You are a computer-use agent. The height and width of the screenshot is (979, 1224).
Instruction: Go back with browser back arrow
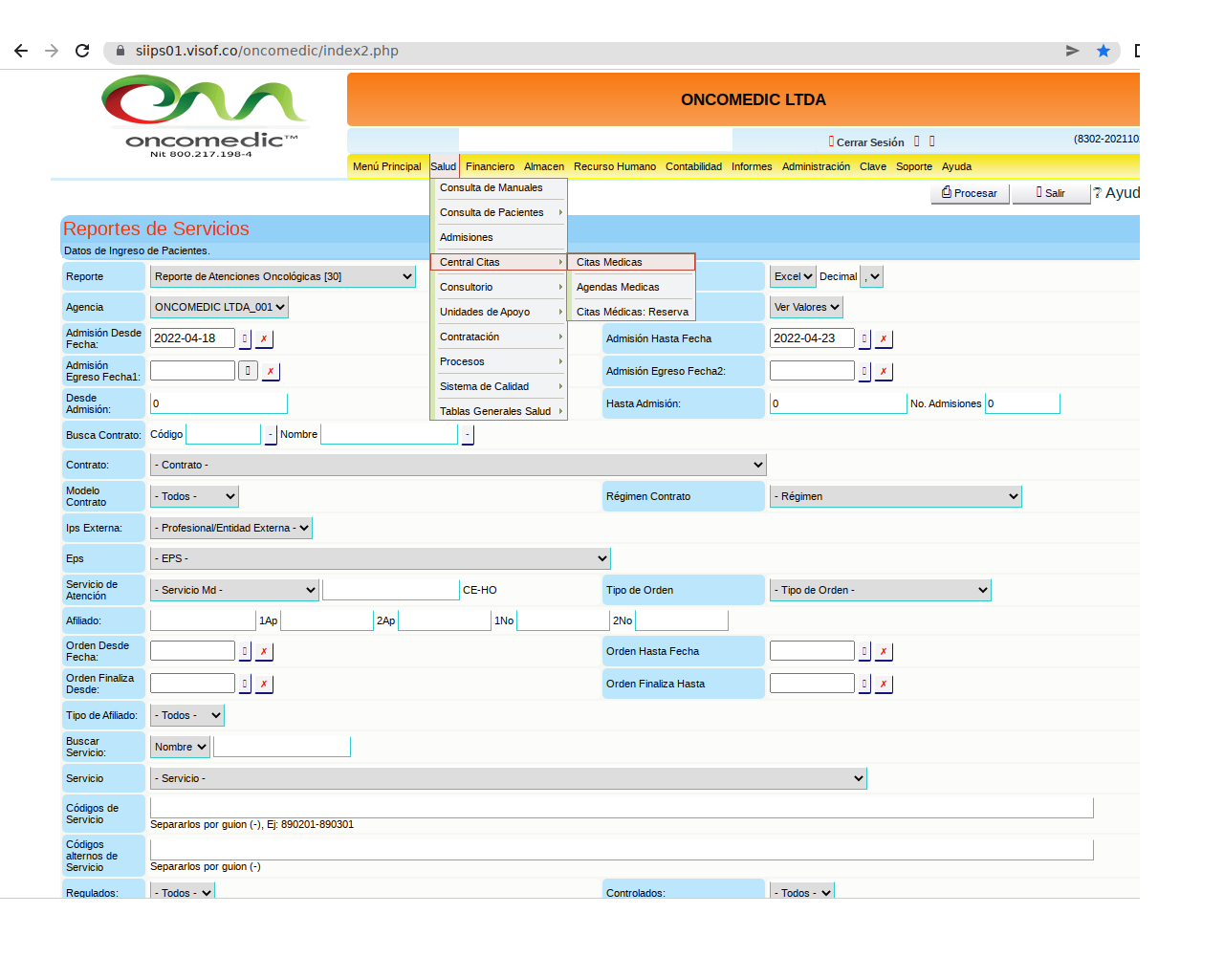21,51
